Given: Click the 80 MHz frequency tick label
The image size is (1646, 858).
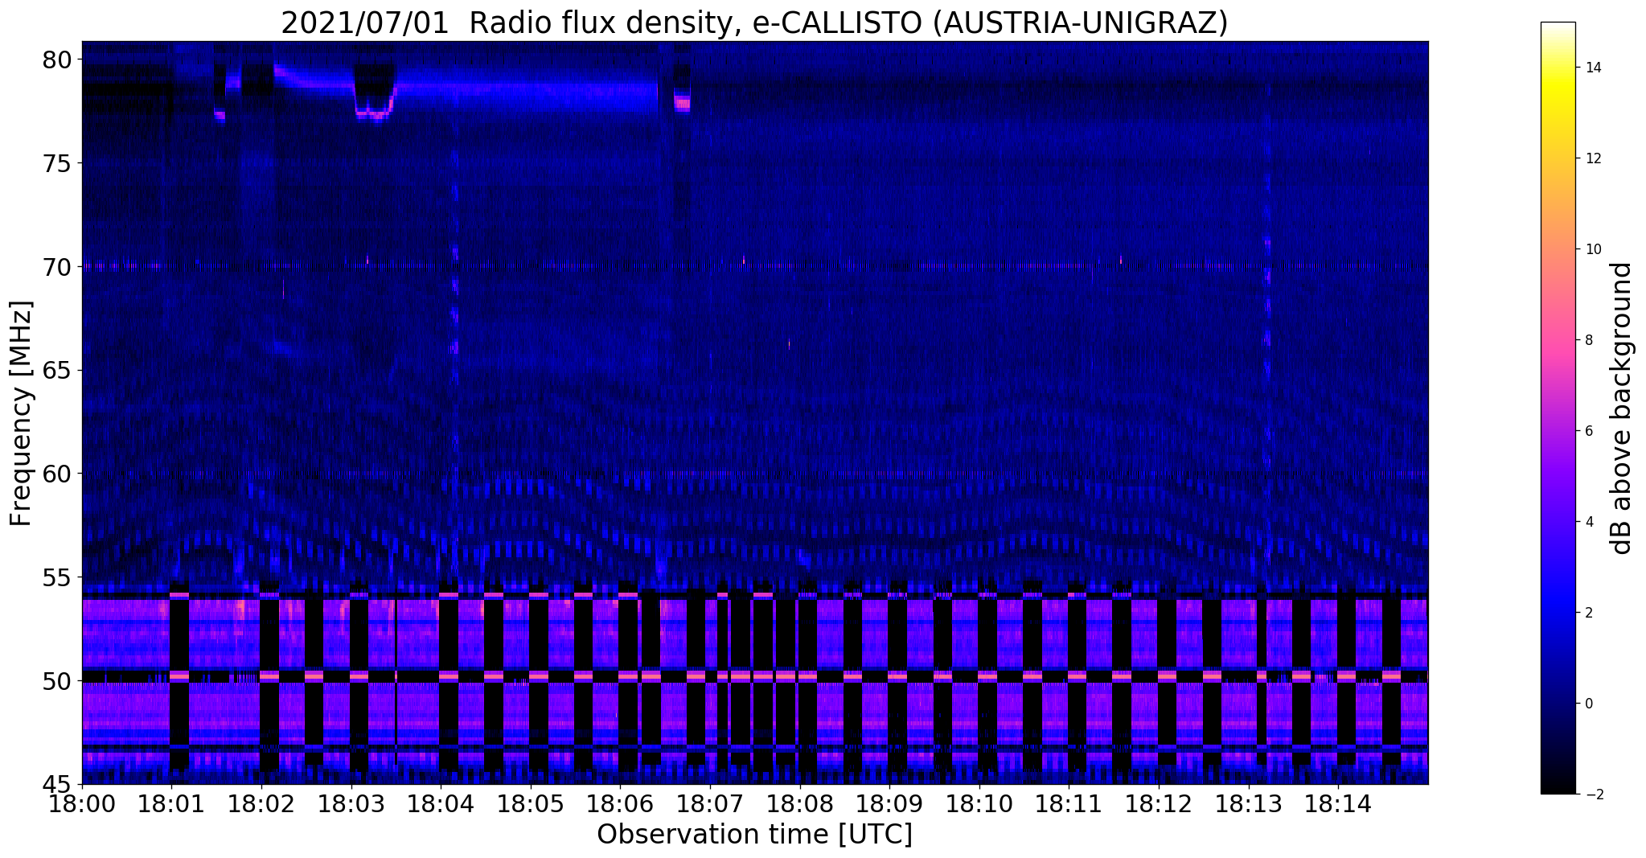Looking at the screenshot, I should 56,60.
